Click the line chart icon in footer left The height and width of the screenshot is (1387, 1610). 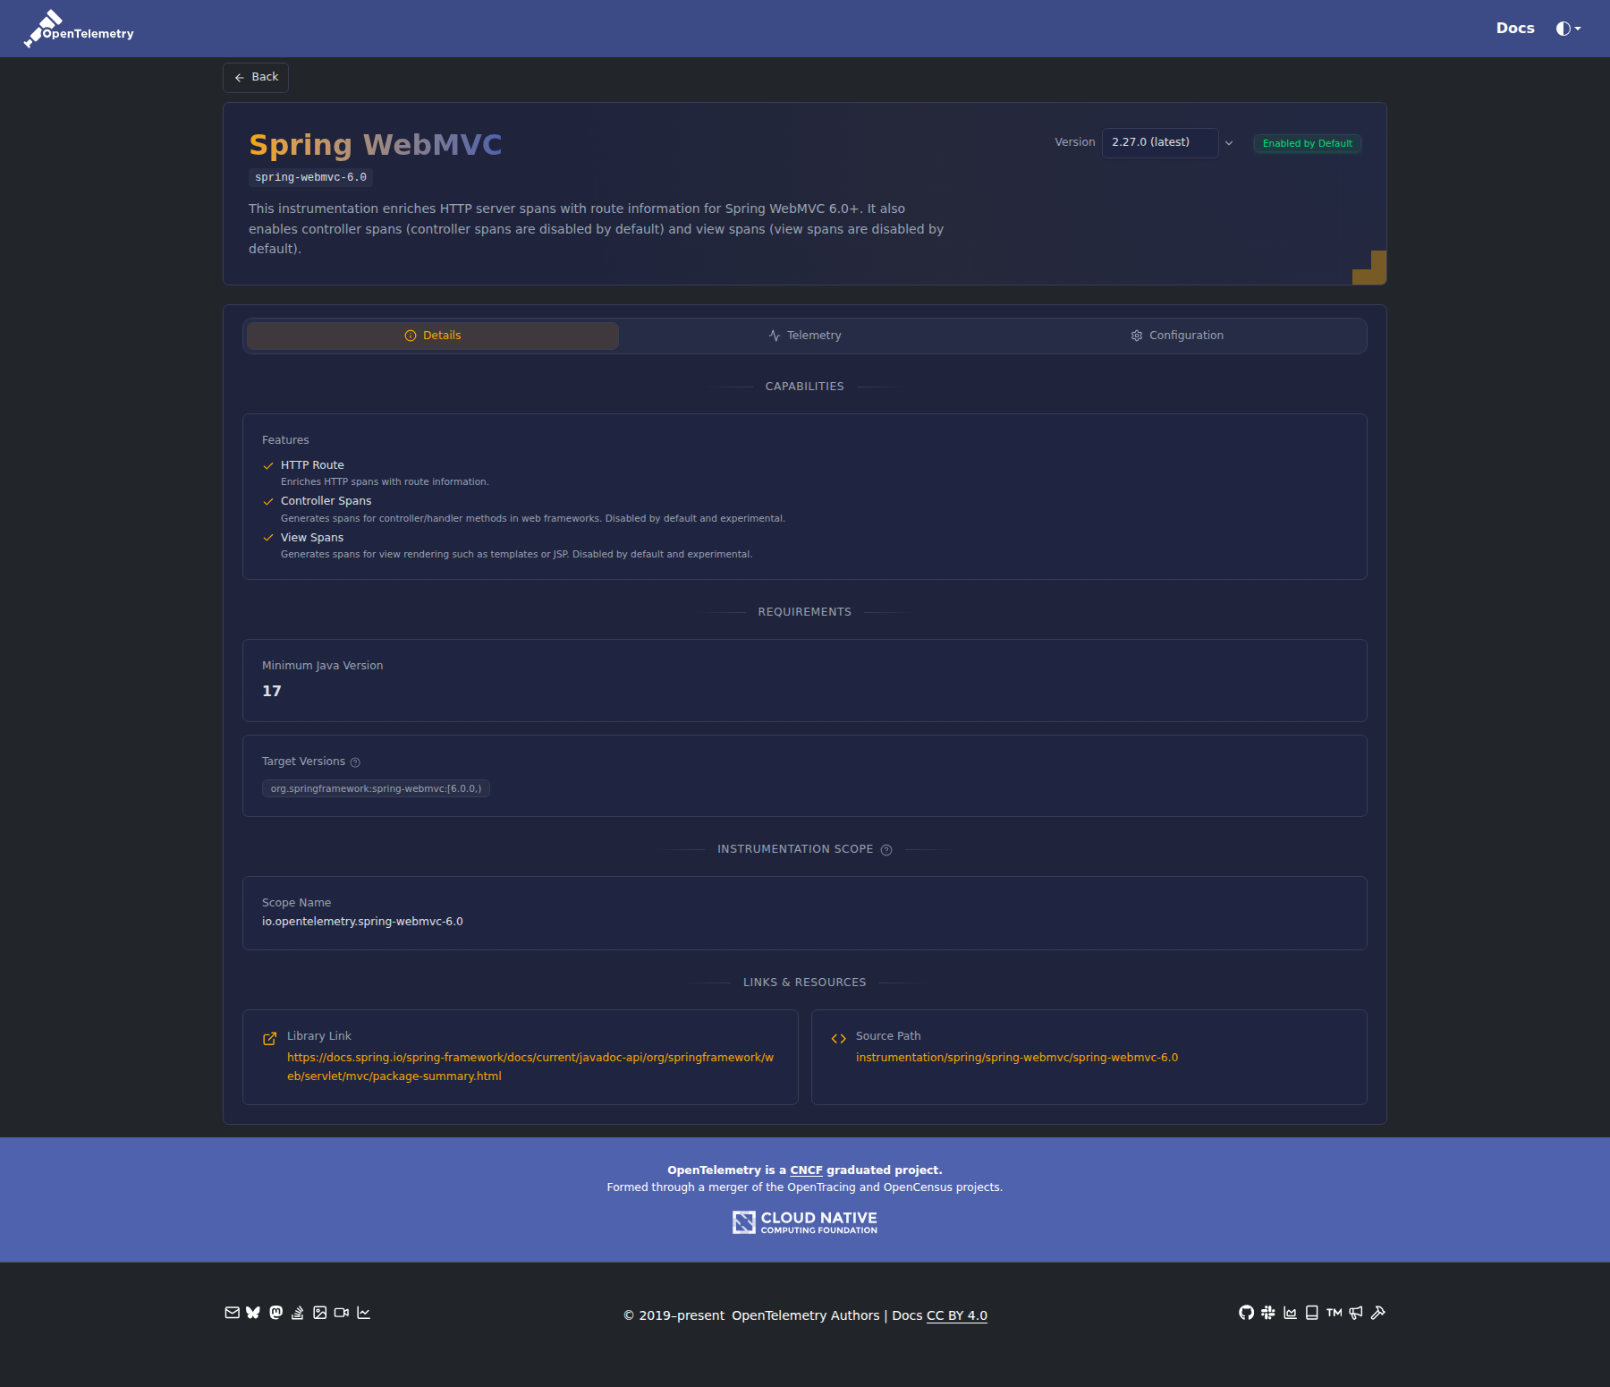tap(363, 1313)
